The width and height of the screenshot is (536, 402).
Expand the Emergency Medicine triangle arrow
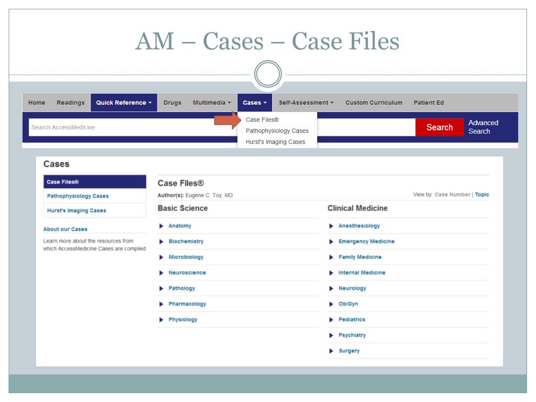click(331, 242)
